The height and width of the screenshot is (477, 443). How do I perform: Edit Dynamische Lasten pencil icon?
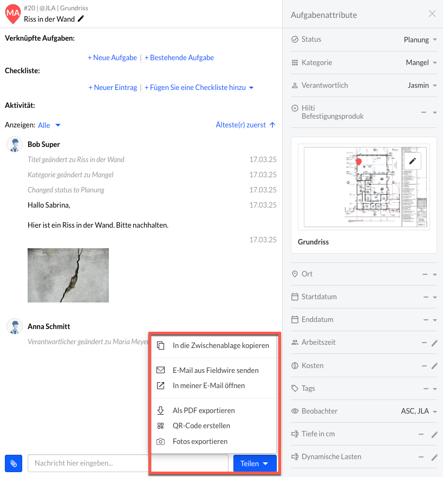pos(434,457)
